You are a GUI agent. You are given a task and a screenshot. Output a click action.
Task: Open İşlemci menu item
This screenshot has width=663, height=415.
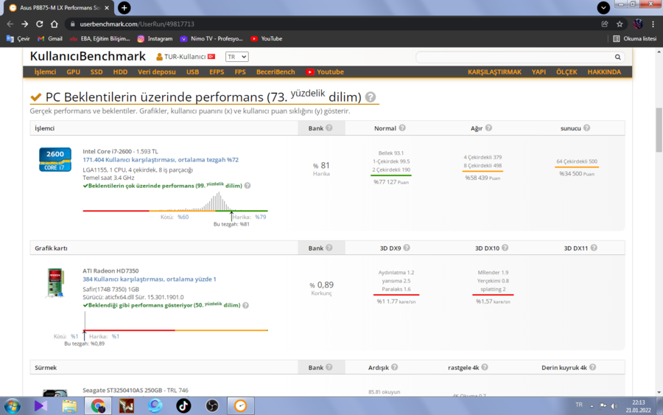(x=45, y=72)
